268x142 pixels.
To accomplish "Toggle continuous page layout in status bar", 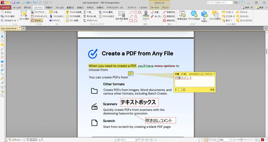I will point(206,140).
